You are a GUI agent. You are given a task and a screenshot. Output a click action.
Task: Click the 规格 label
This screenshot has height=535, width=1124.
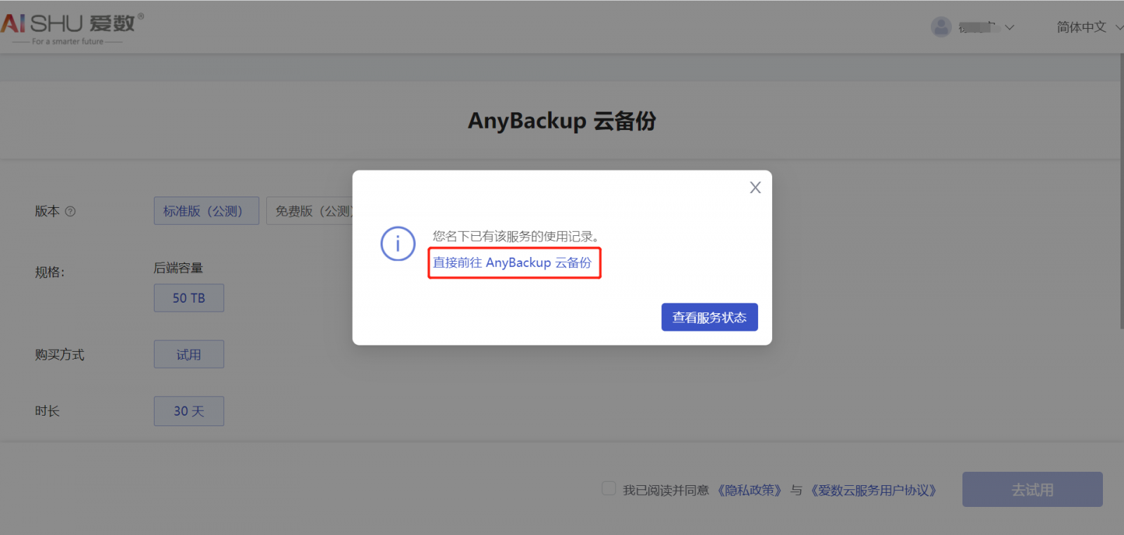click(50, 272)
